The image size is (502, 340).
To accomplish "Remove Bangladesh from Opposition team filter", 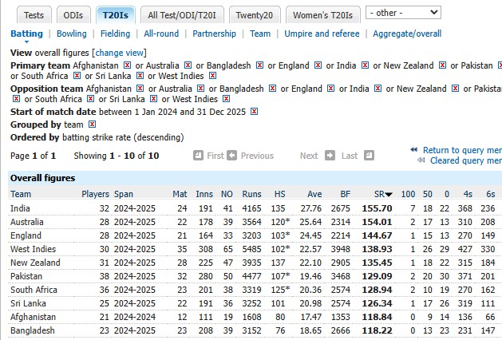I will click(x=272, y=89).
